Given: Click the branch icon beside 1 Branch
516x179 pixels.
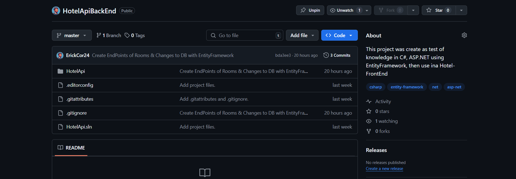Looking at the screenshot, I should [99, 35].
